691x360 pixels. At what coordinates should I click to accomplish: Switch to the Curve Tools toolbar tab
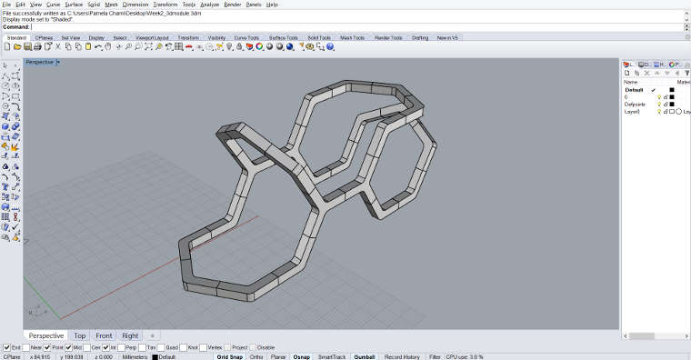click(x=246, y=38)
